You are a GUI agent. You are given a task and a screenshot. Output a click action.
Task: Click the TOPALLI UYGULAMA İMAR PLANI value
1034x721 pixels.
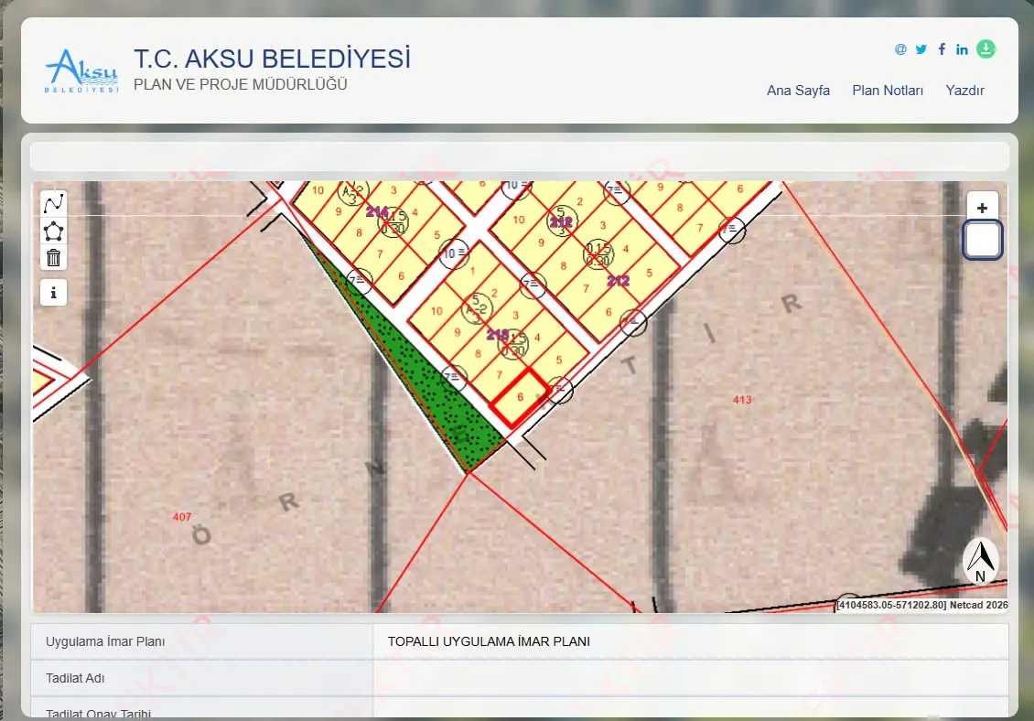coord(489,641)
